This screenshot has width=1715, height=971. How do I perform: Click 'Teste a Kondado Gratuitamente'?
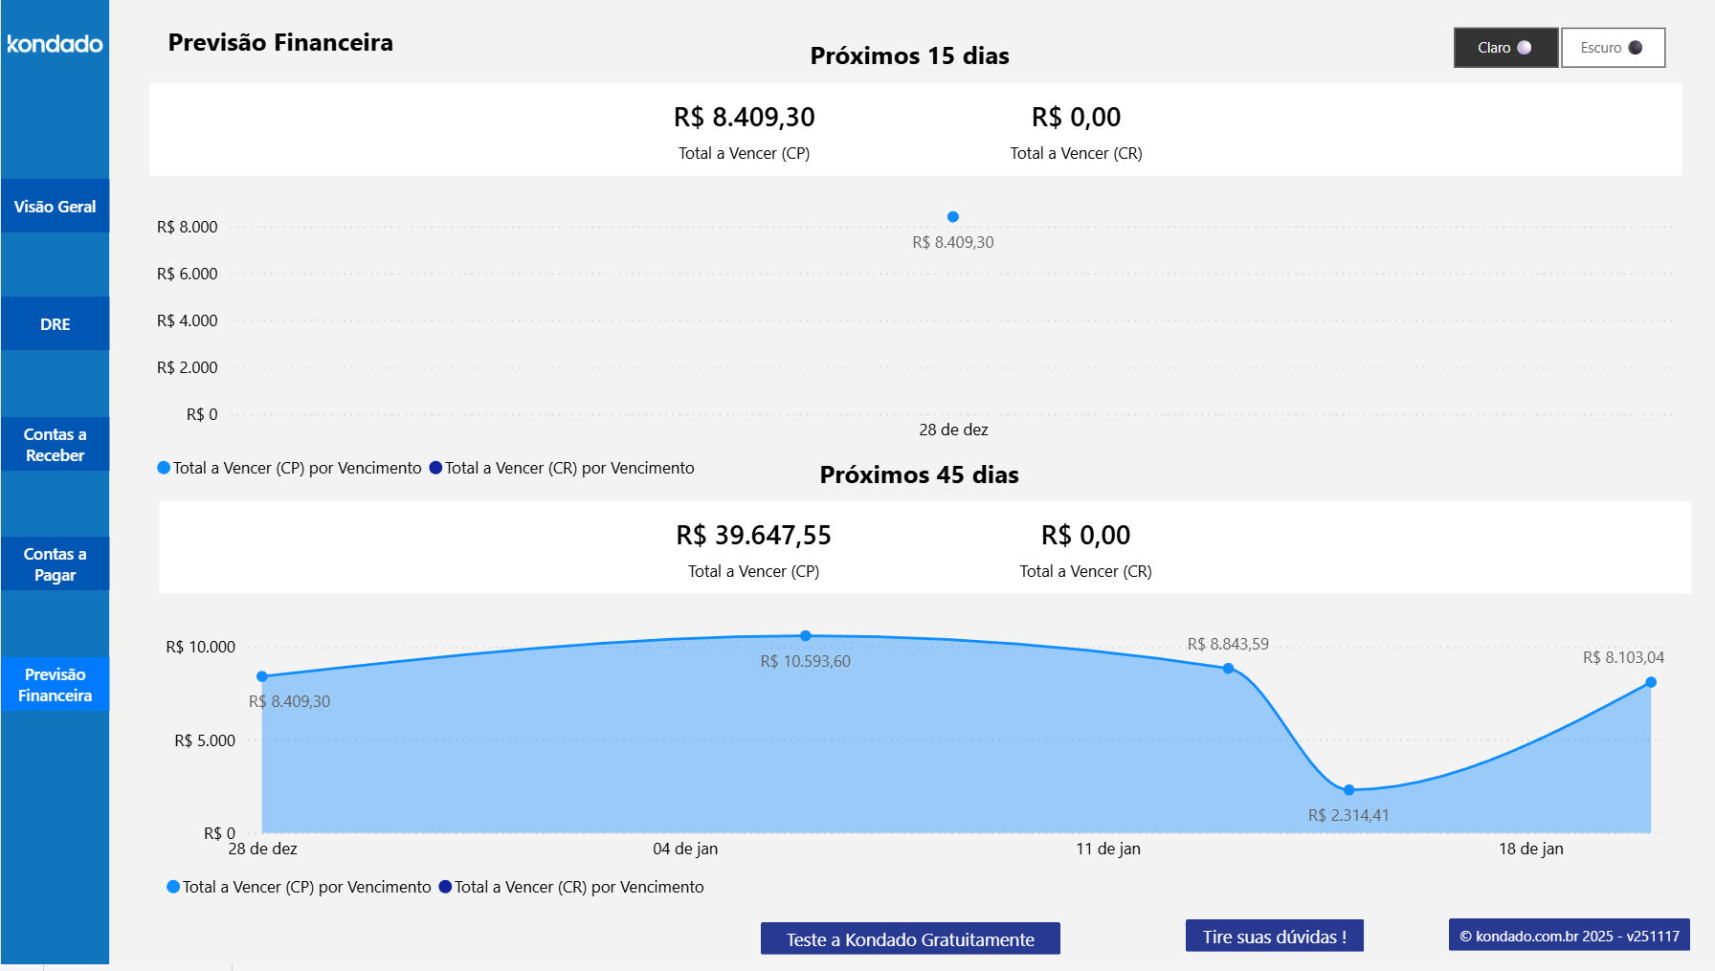click(909, 938)
